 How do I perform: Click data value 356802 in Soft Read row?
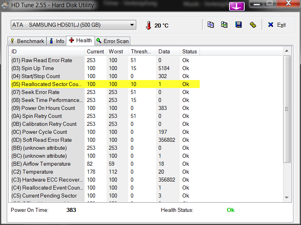(x=167, y=140)
